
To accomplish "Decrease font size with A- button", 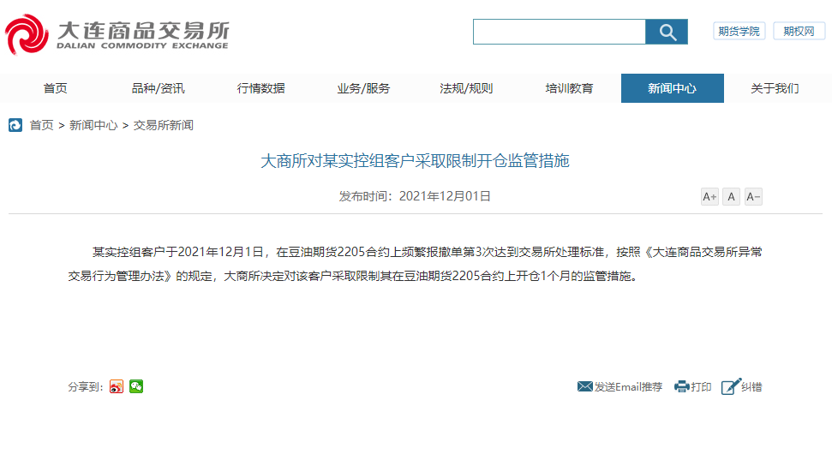I will click(753, 197).
